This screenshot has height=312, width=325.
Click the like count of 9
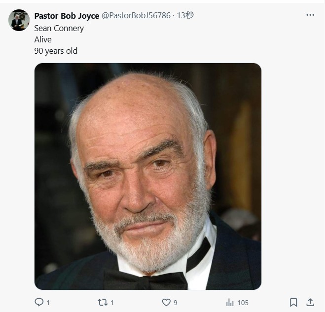pyautogui.click(x=175, y=303)
